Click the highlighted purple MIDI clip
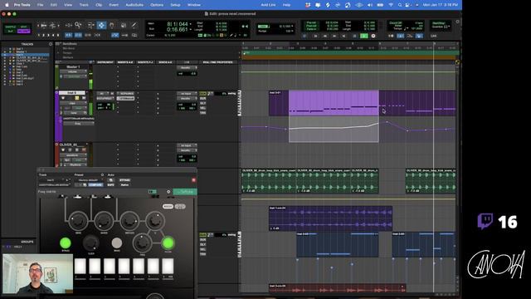 click(x=334, y=103)
